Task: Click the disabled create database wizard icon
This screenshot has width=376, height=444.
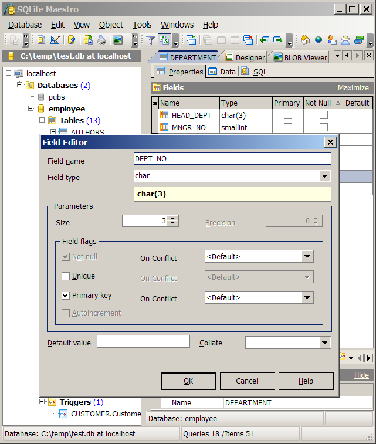Action: click(14, 40)
